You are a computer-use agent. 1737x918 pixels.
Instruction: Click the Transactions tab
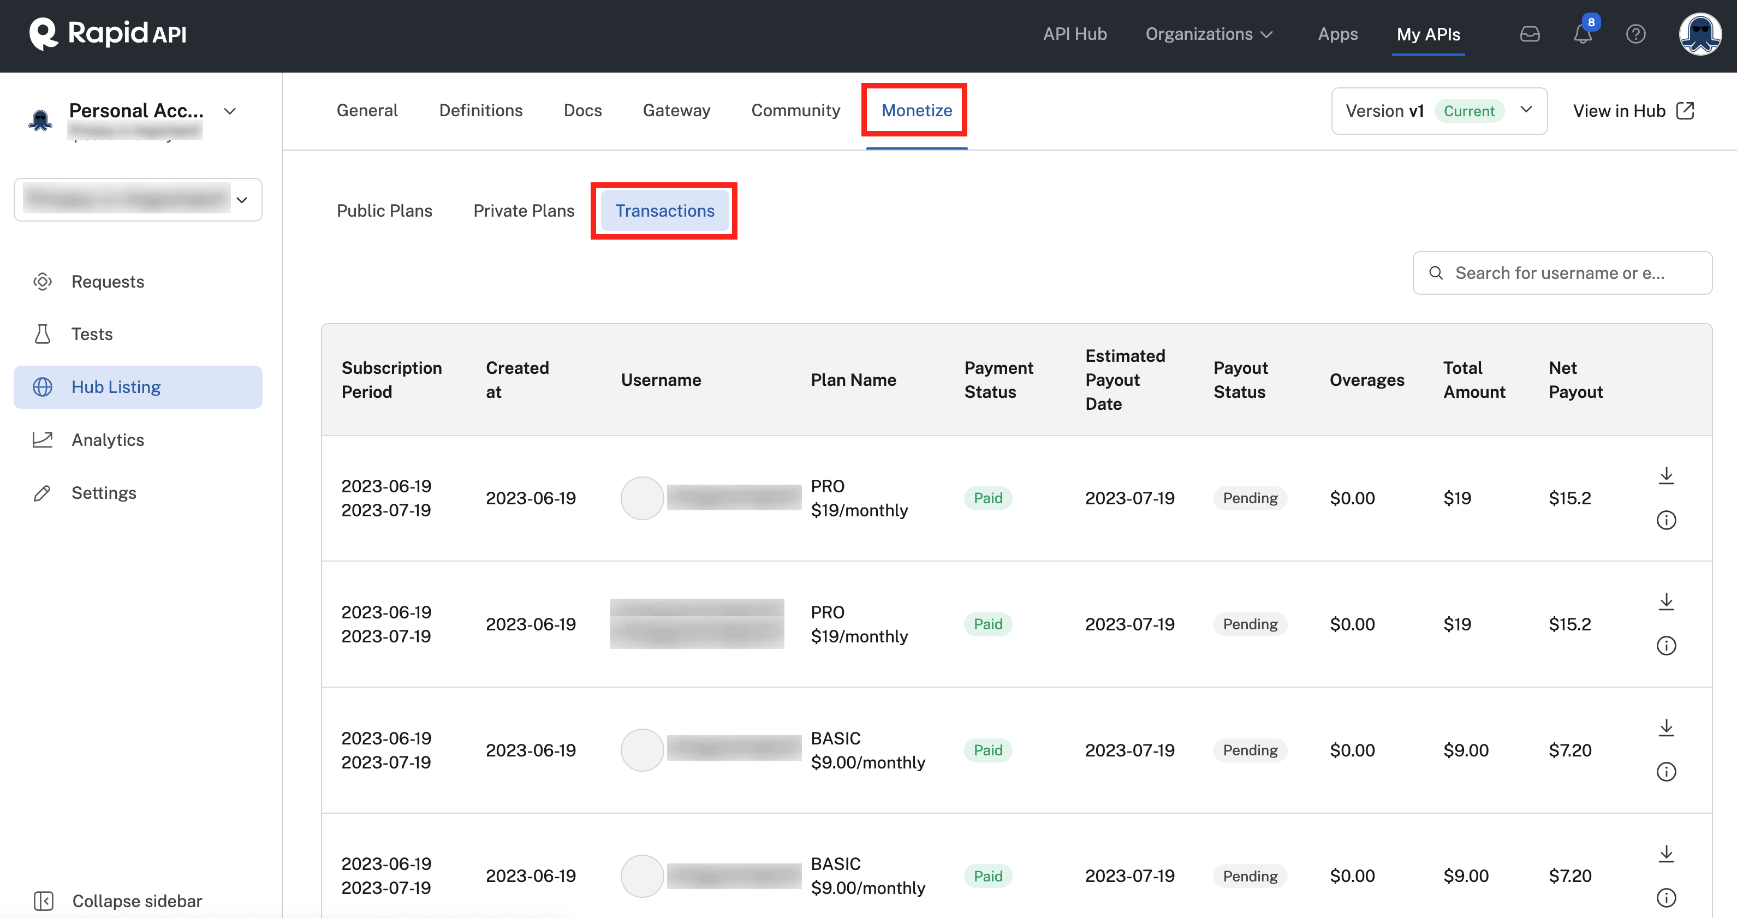tap(665, 210)
